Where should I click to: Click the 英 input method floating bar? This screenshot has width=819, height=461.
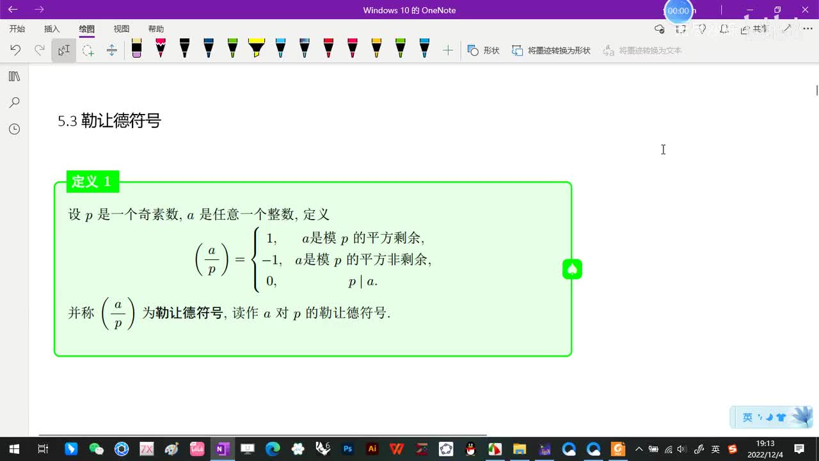pyautogui.click(x=771, y=417)
